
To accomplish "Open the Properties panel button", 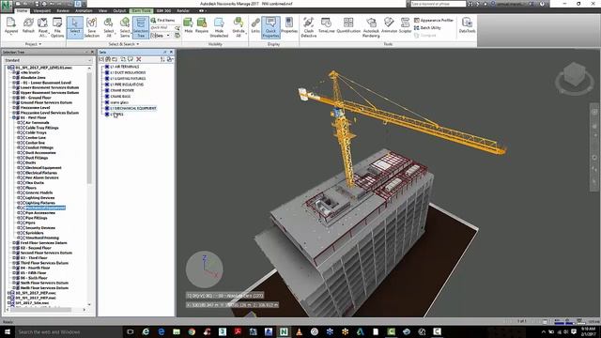I will [289, 25].
